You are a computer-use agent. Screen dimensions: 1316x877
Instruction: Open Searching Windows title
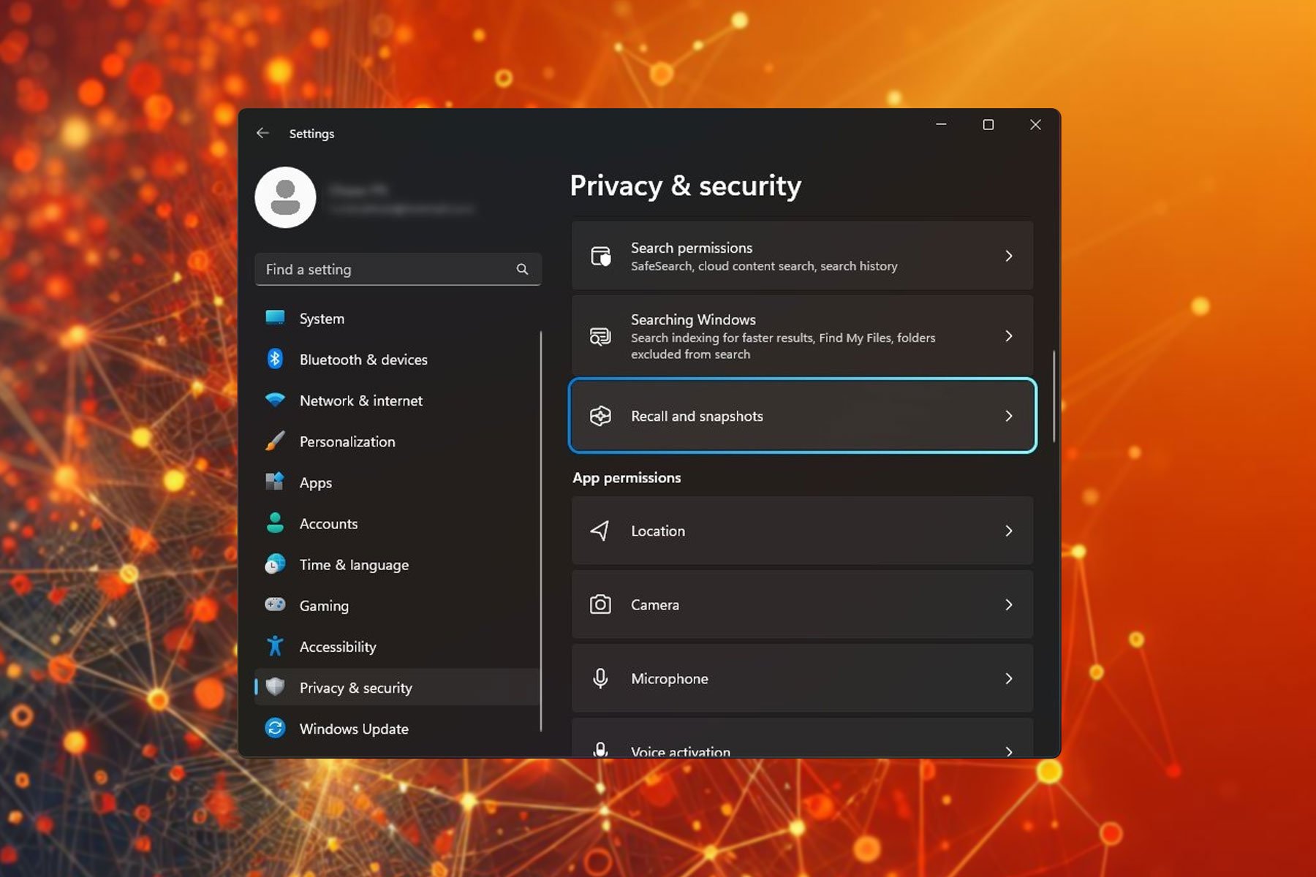(693, 319)
